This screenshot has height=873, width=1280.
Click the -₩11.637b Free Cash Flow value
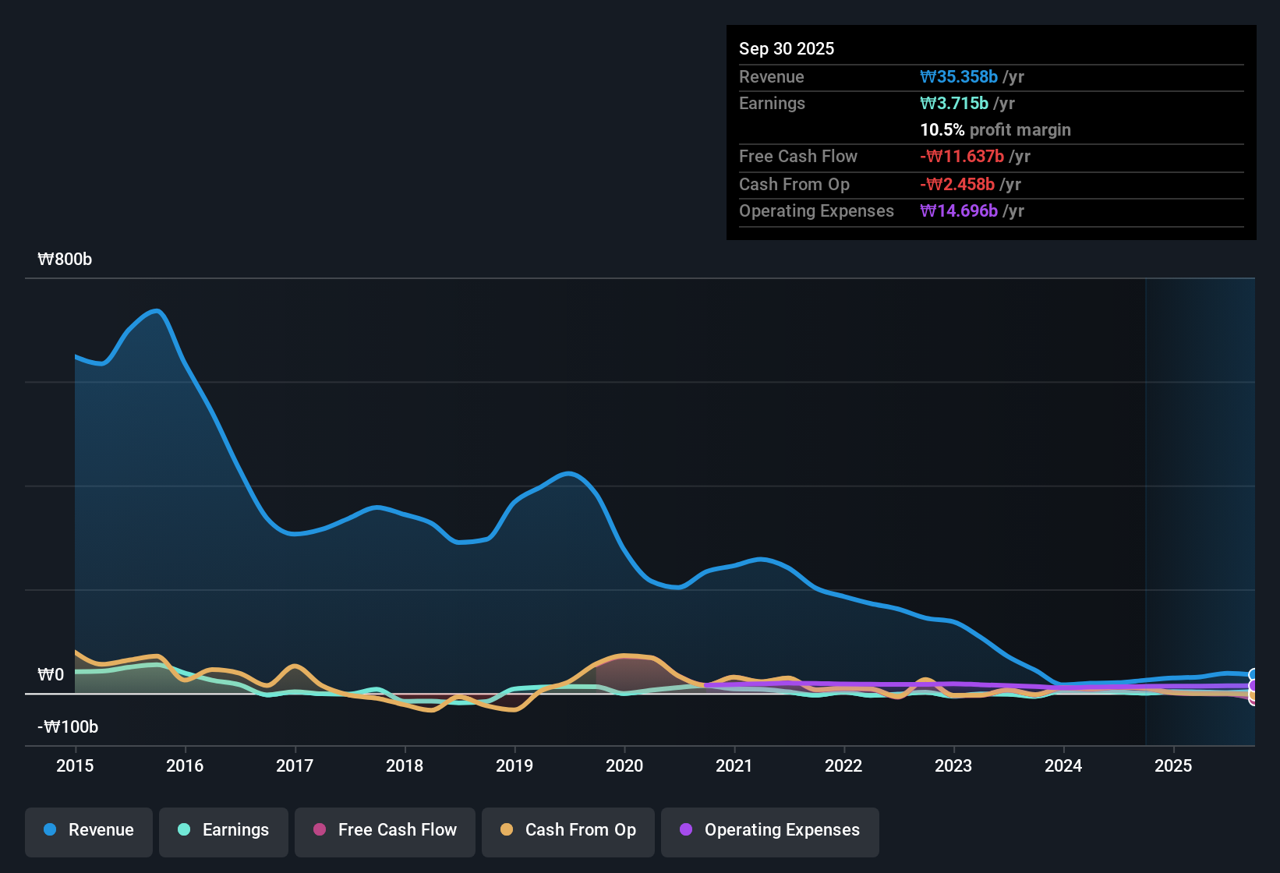click(x=961, y=156)
